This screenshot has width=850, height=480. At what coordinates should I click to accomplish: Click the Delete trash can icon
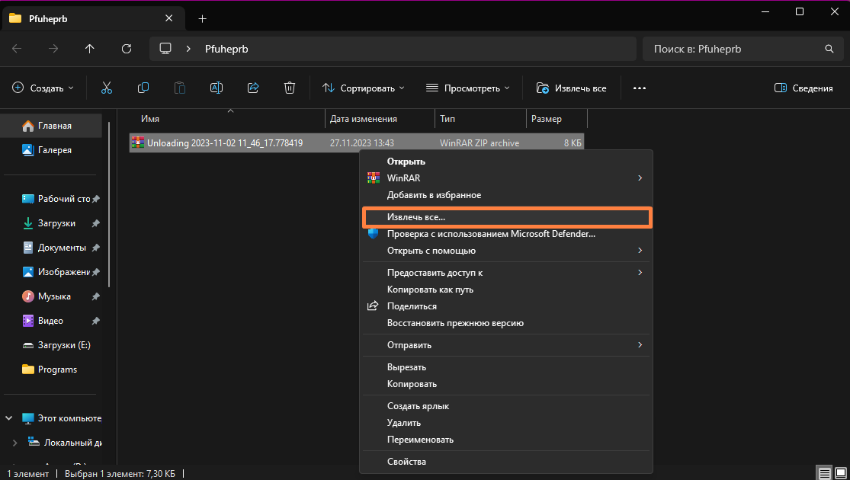click(x=290, y=88)
